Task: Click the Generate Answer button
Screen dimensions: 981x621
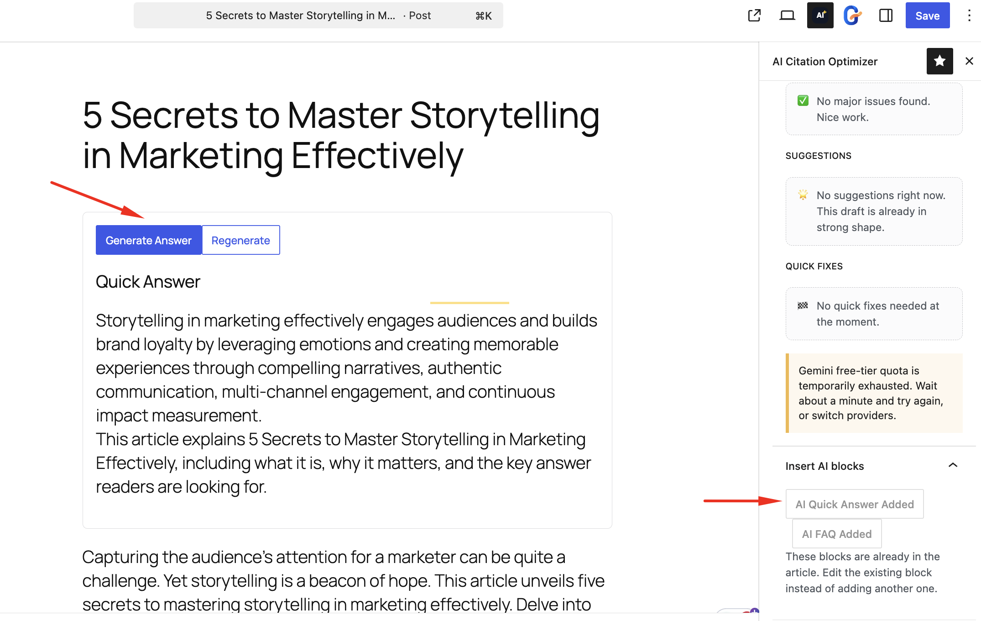Action: [148, 240]
